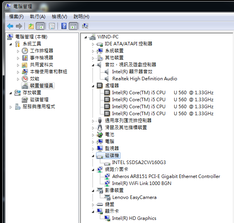Expand the 系統裝置 category
Viewport: 234px width, 223px height.
pos(93,51)
